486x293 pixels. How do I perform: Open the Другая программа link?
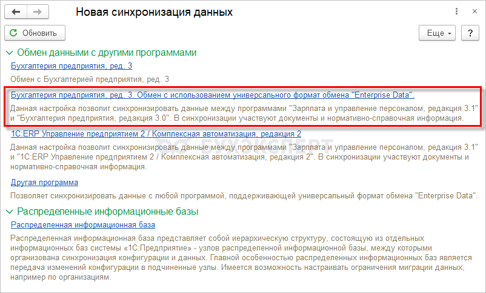pyautogui.click(x=44, y=182)
